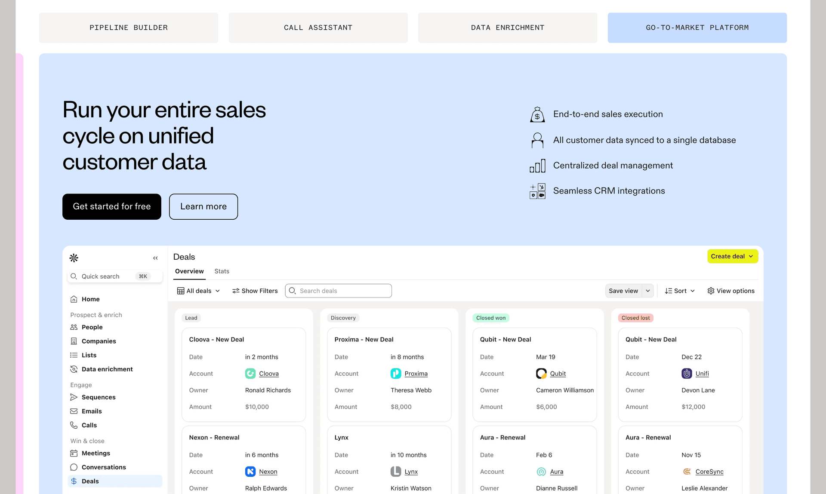Screen dimensions: 826x494
Task: Switch to the Stats tab
Action: [222, 271]
